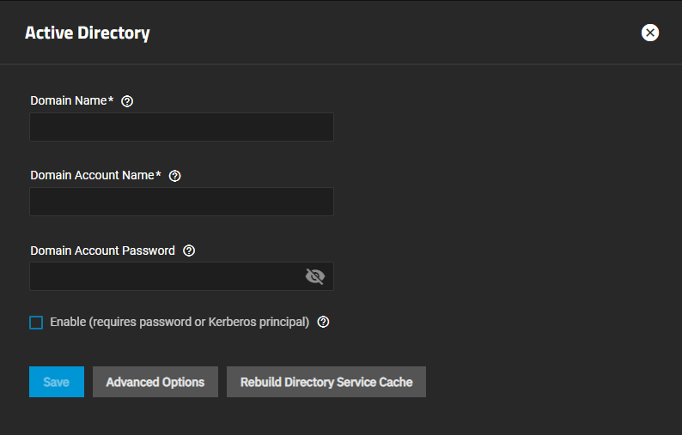Open help tooltip for Domain Account Name
682x435 pixels.
[x=175, y=176]
